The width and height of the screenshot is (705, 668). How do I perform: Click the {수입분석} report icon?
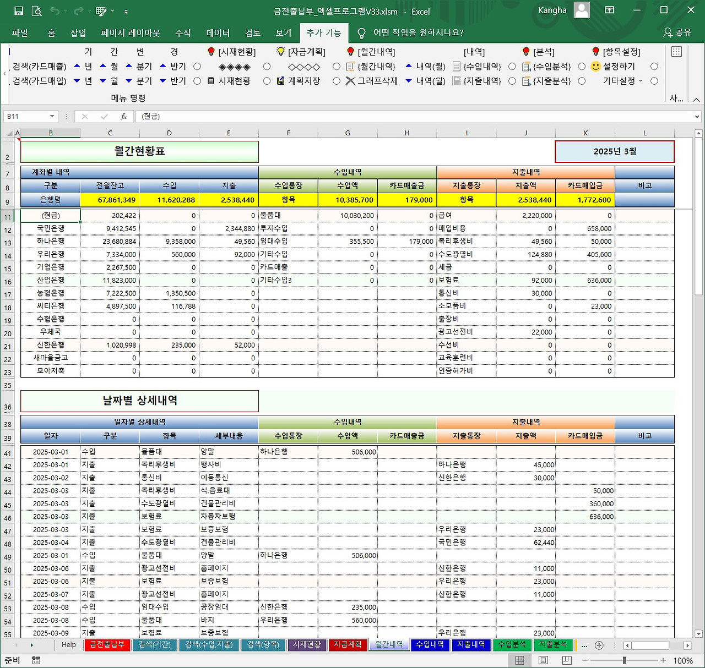tap(526, 67)
